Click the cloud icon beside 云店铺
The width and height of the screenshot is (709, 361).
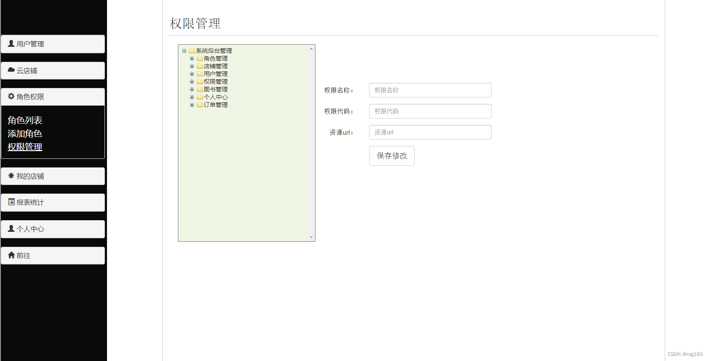(12, 70)
